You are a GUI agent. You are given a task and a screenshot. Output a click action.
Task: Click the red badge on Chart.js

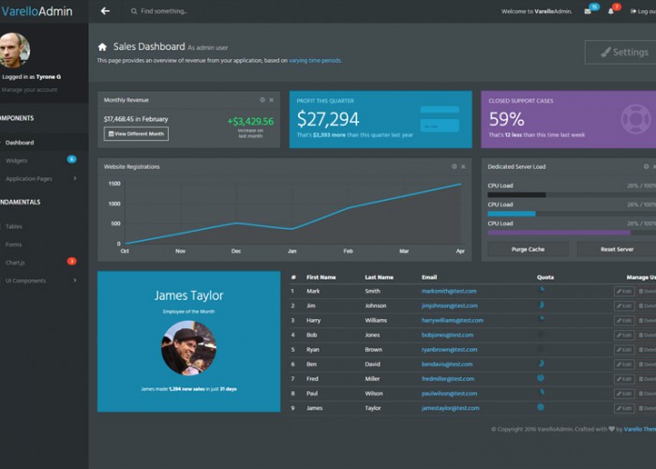(x=71, y=262)
